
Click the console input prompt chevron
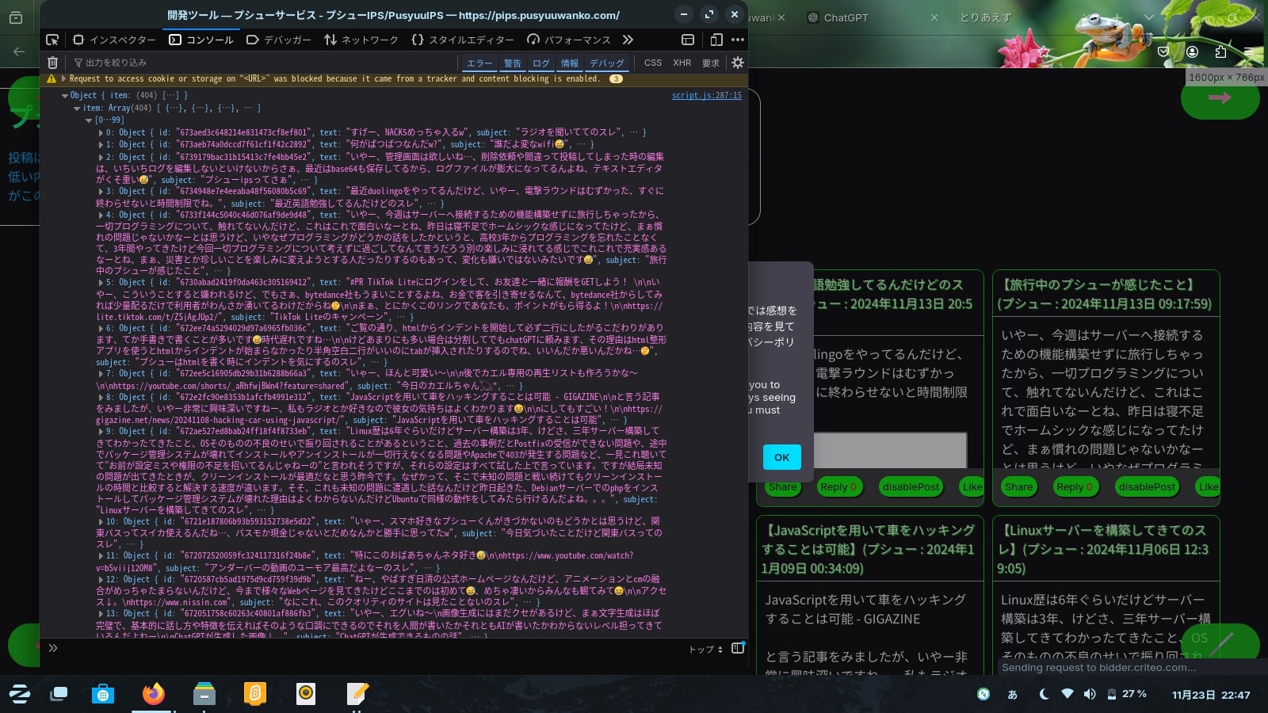coord(53,648)
